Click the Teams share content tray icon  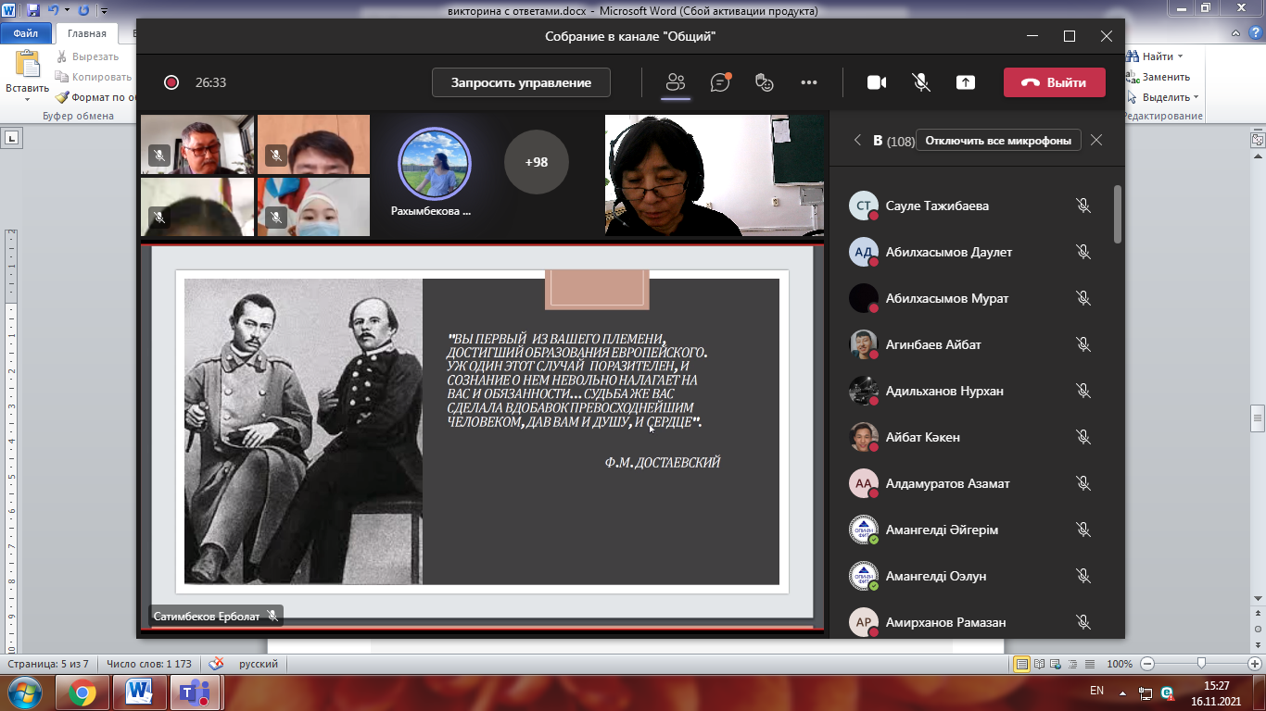tap(966, 82)
